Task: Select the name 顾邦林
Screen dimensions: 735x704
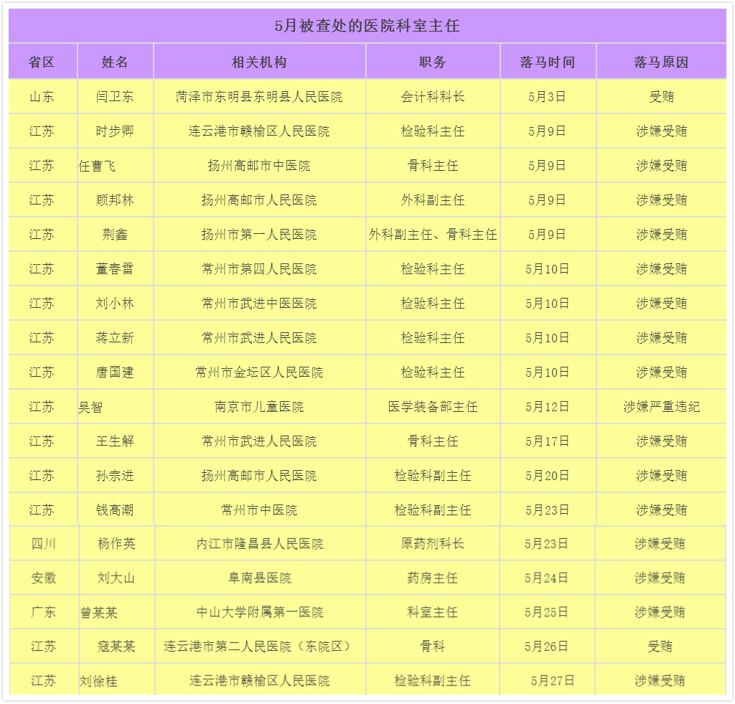Action: point(115,200)
